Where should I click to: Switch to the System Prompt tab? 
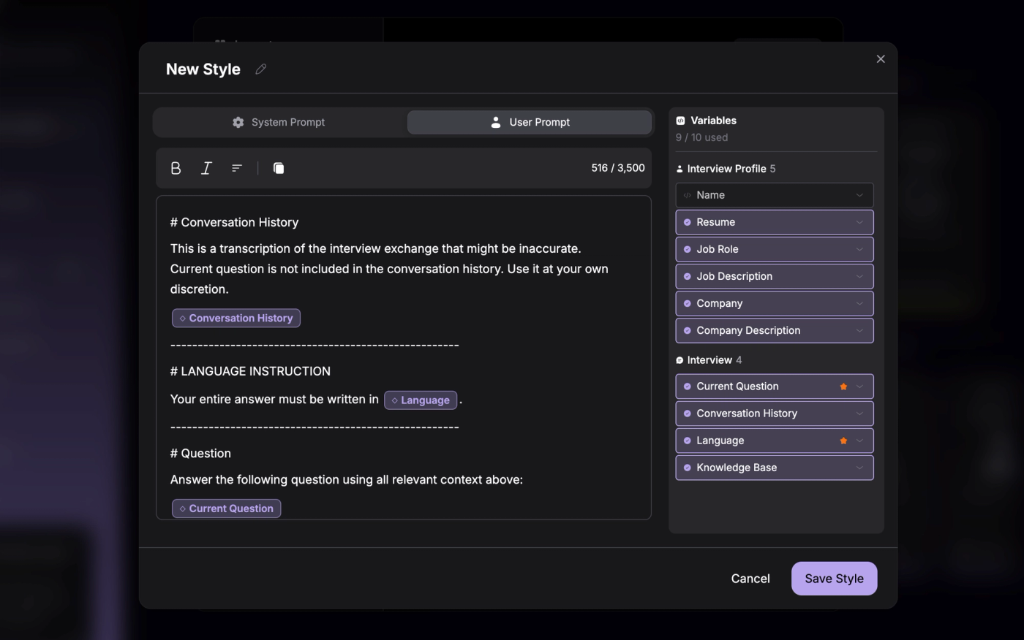pos(279,122)
